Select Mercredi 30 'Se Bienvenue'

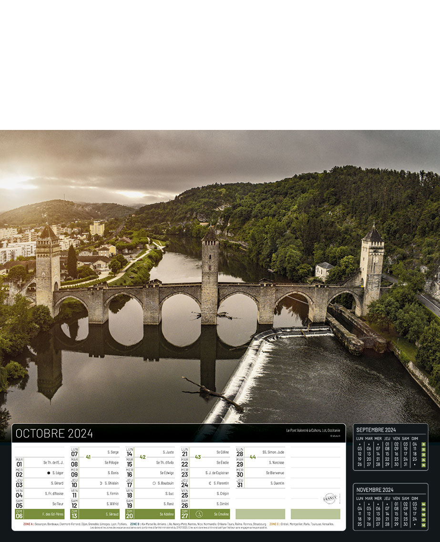point(261,473)
